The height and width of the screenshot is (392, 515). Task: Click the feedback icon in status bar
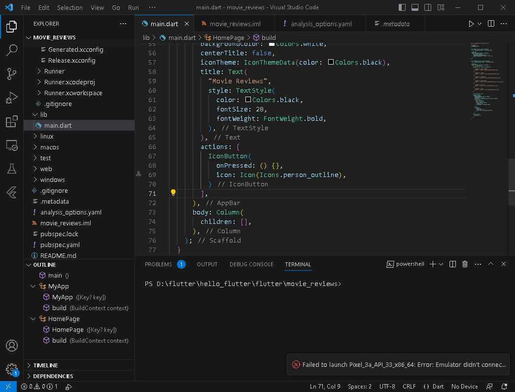click(x=489, y=387)
